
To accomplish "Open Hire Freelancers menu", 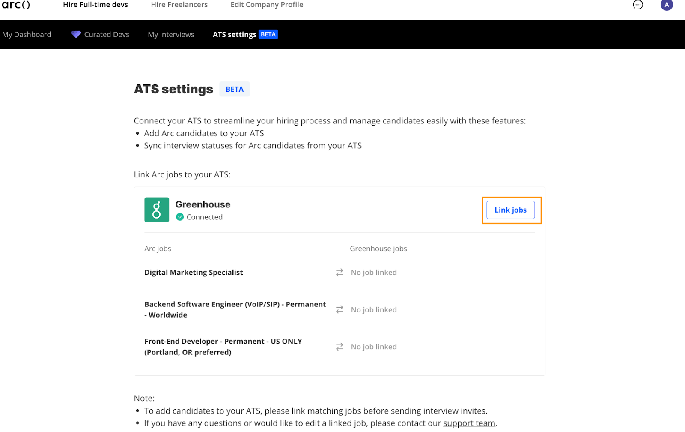I will point(179,5).
